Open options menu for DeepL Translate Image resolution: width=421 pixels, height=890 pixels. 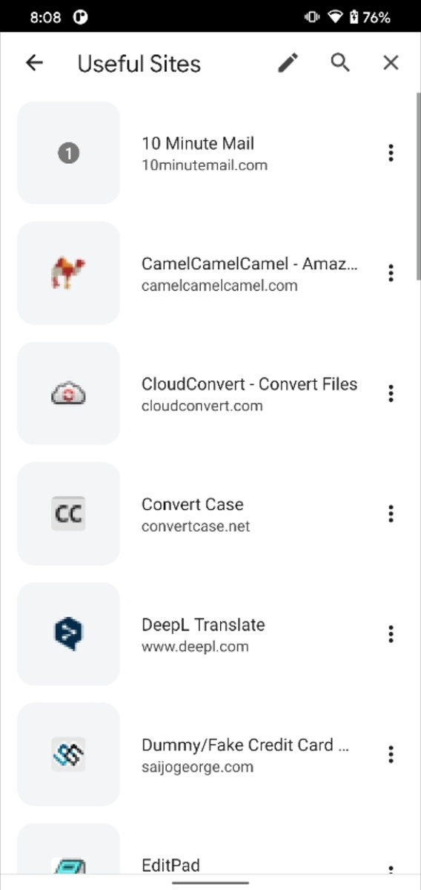(391, 633)
